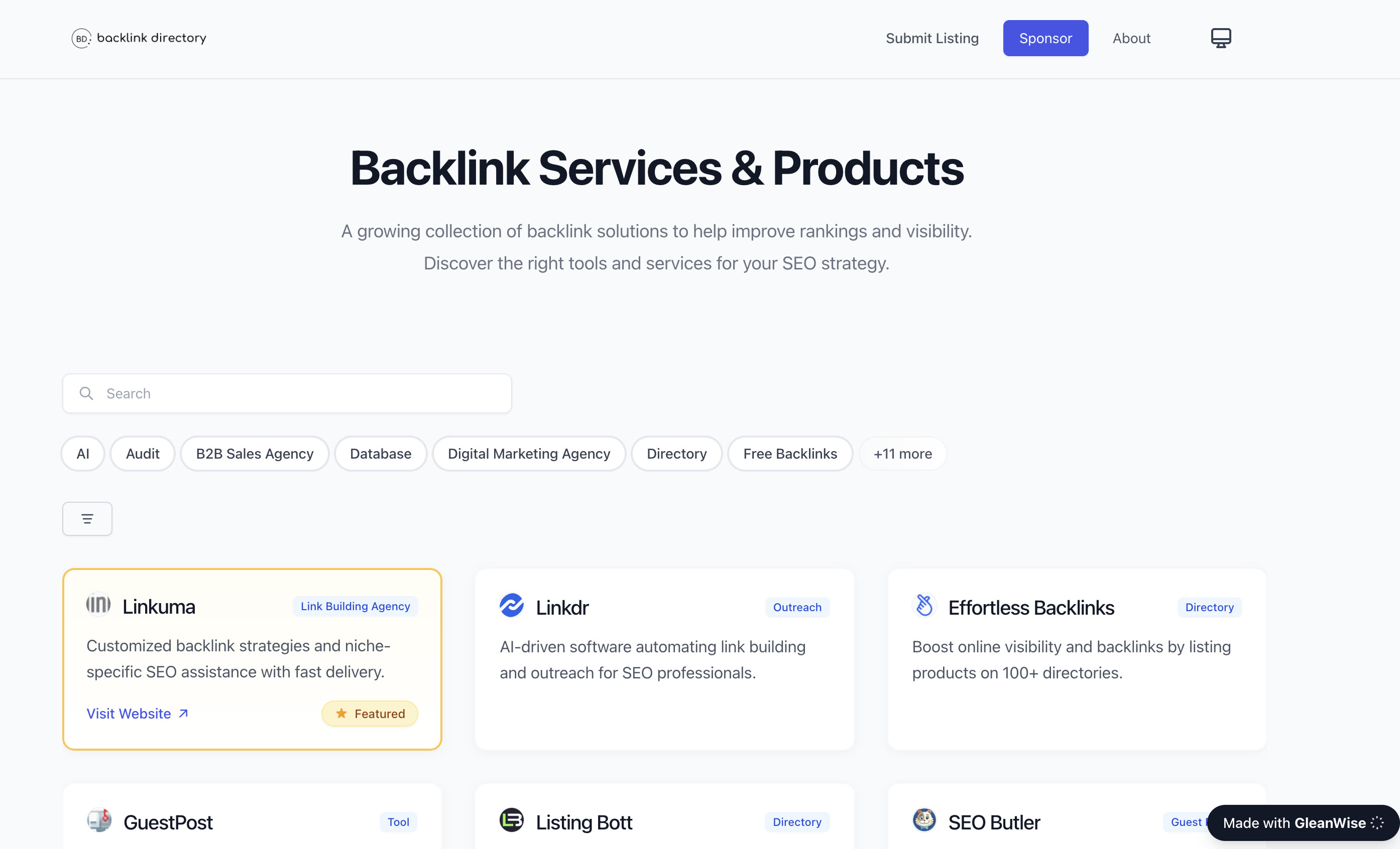Viewport: 1400px width, 849px height.
Task: Open the sort/filter options expander
Action: click(88, 517)
